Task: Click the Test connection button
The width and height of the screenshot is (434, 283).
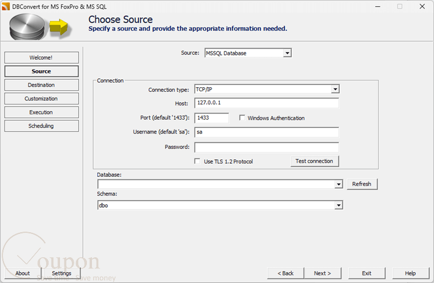Action: [x=315, y=161]
